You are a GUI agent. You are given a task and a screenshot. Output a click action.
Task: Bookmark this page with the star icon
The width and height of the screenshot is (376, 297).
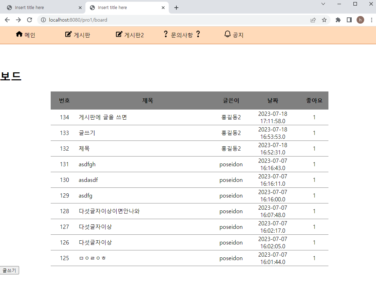tap(324, 20)
